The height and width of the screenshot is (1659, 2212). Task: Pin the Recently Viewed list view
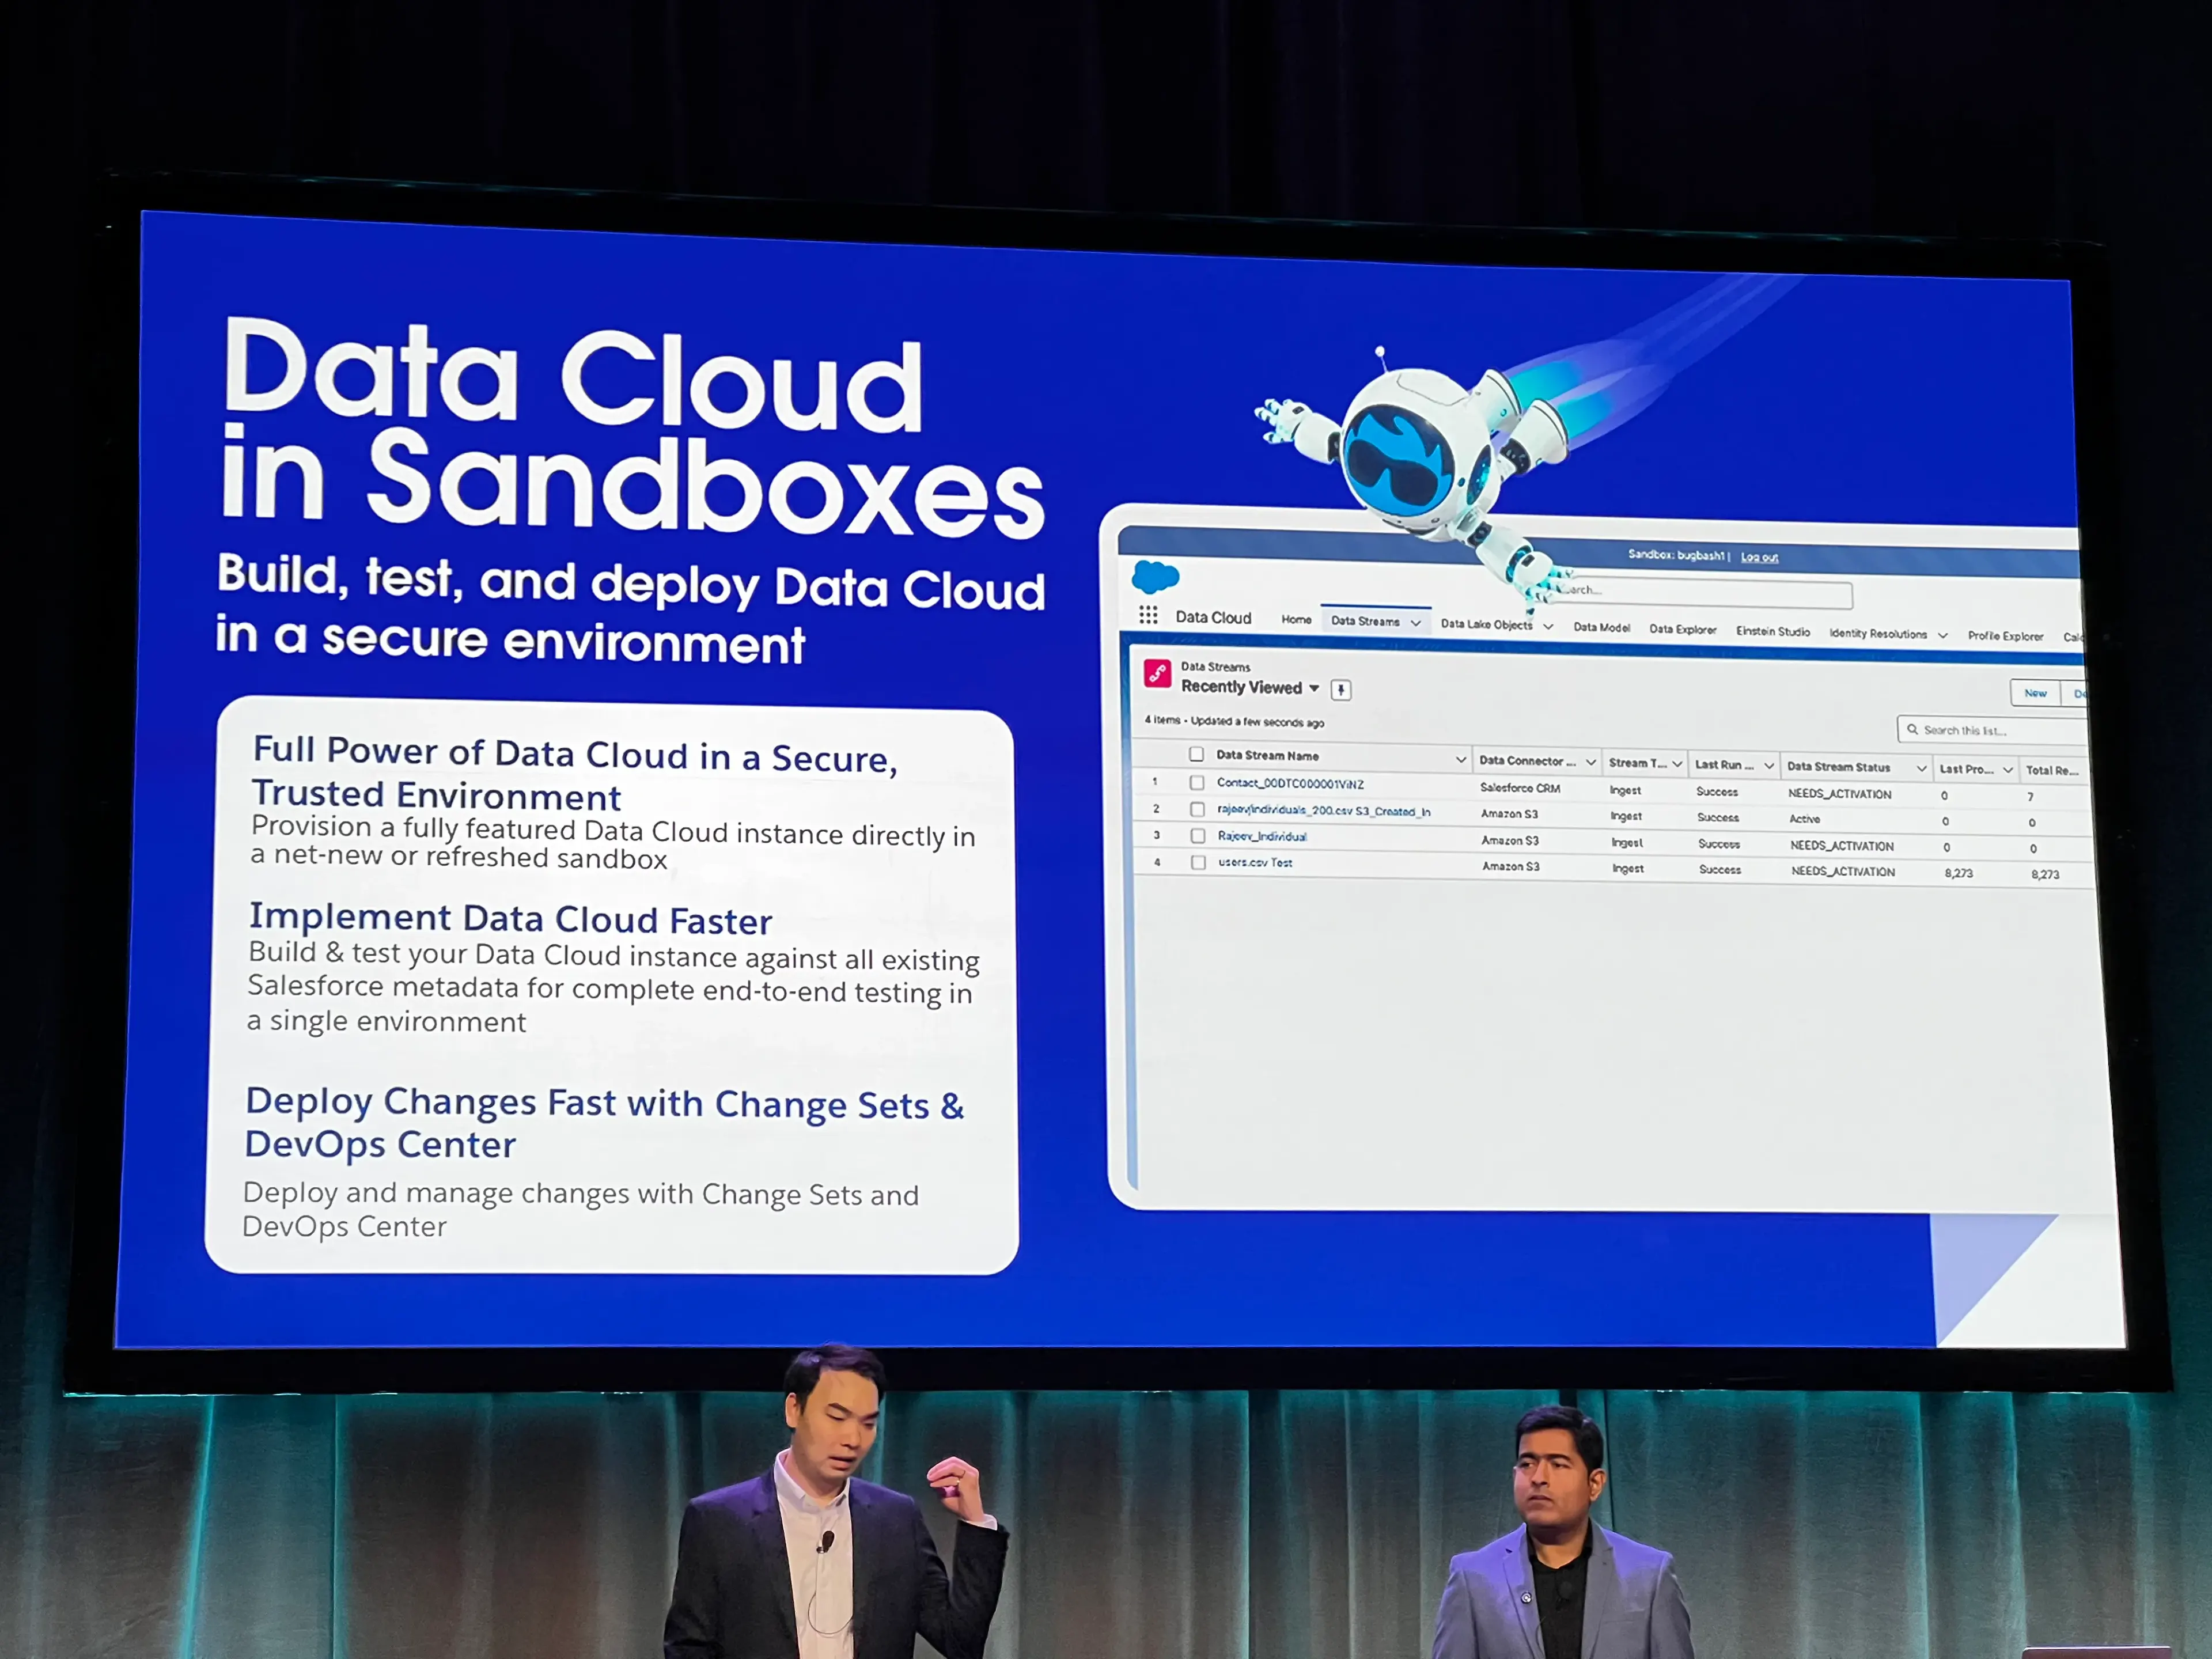(1342, 690)
